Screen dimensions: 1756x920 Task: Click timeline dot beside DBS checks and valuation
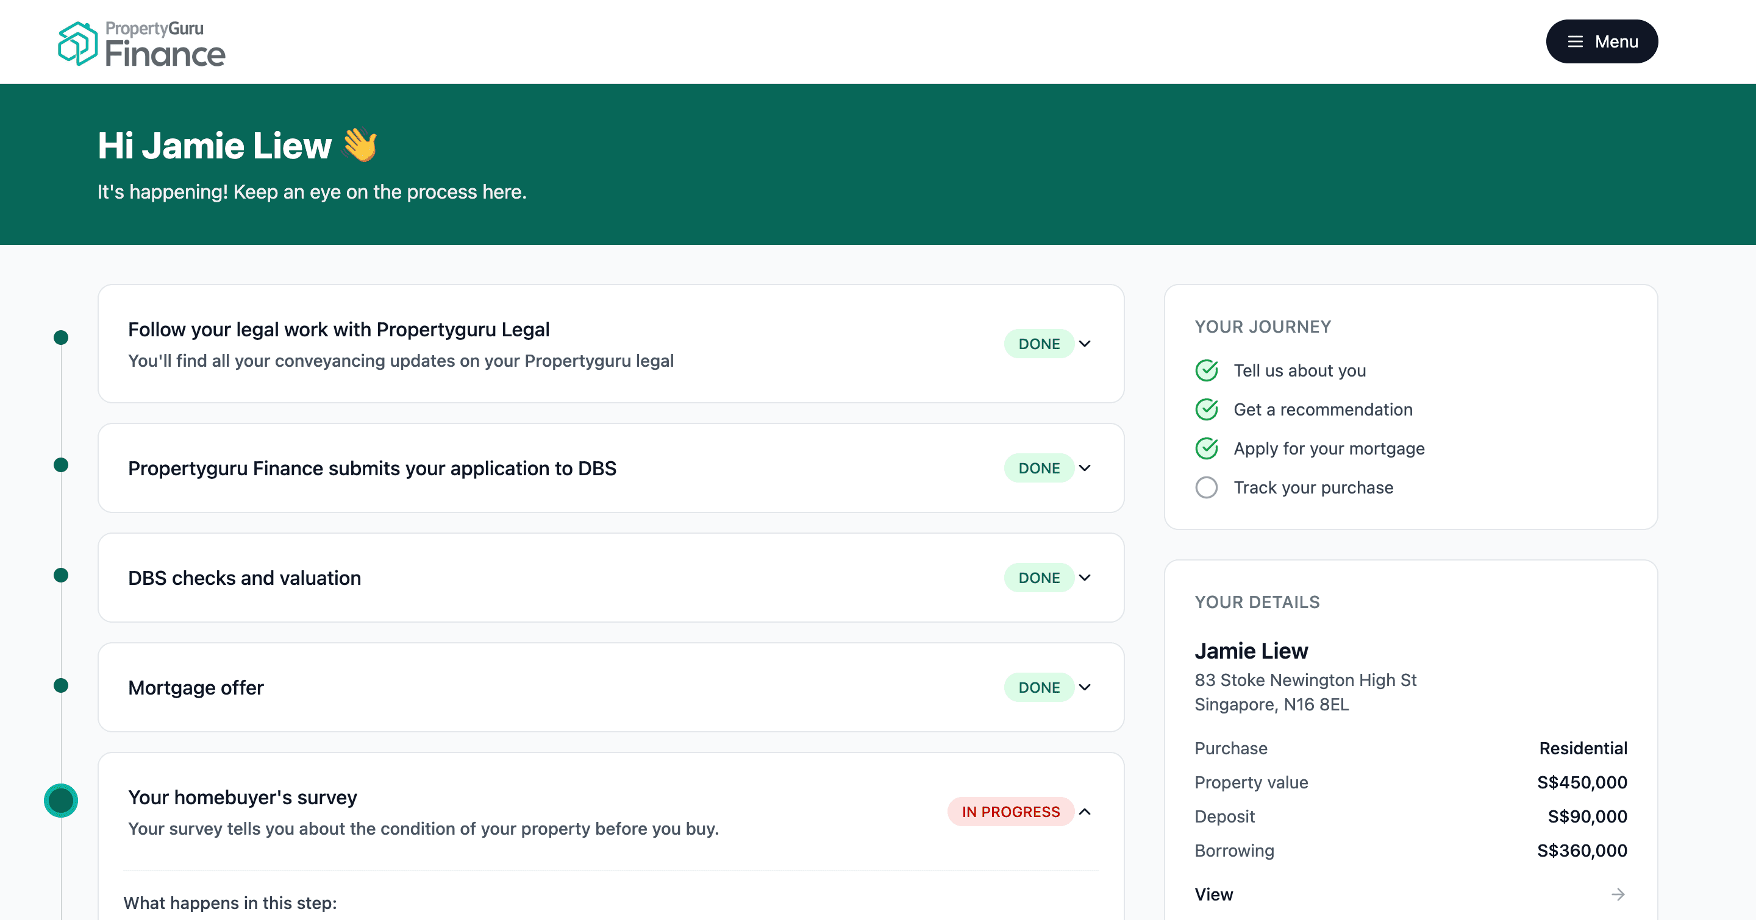(x=61, y=575)
